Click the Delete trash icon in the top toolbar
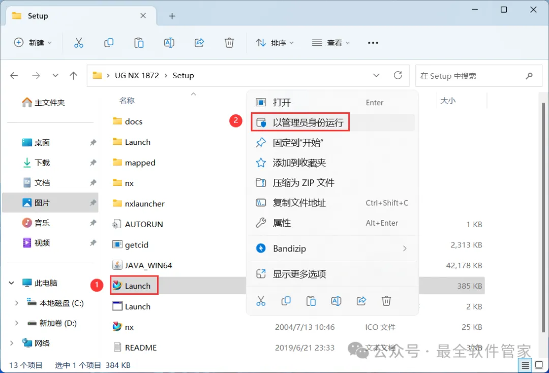 click(229, 43)
